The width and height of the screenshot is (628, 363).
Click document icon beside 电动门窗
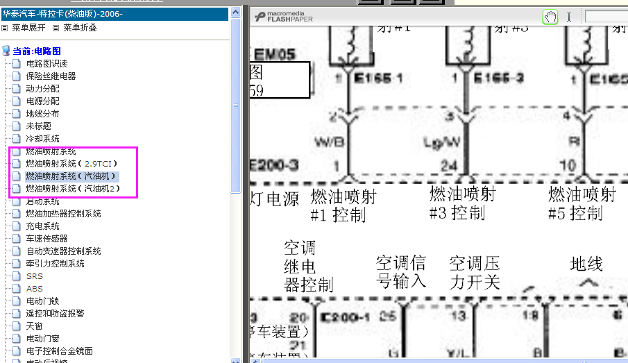[x=17, y=339]
